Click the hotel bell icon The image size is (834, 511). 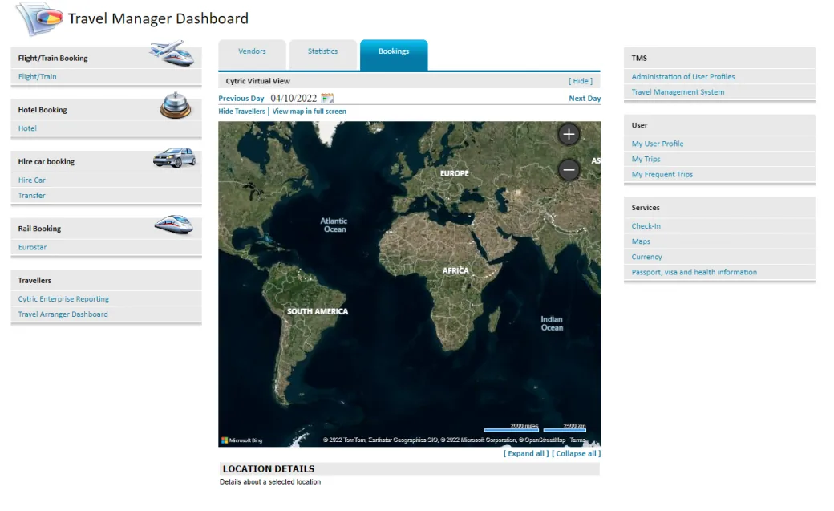175,105
